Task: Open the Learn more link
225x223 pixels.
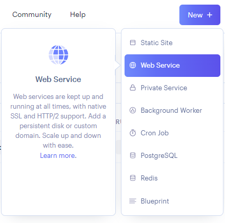Action: pyautogui.click(x=58, y=155)
